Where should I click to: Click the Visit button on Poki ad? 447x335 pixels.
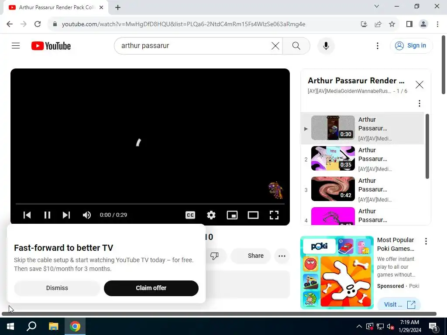point(399,304)
